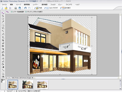This screenshot has width=122, height=92.
Task: Click the Open folder icon
Action: (6, 8)
